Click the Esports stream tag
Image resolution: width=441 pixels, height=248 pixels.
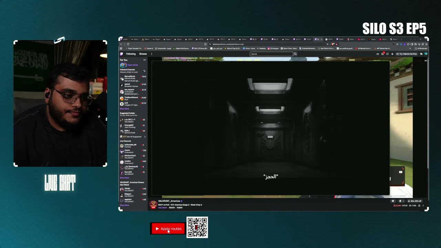[172, 208]
